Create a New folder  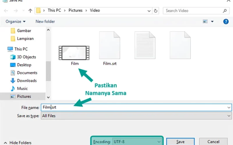(x=45, y=21)
